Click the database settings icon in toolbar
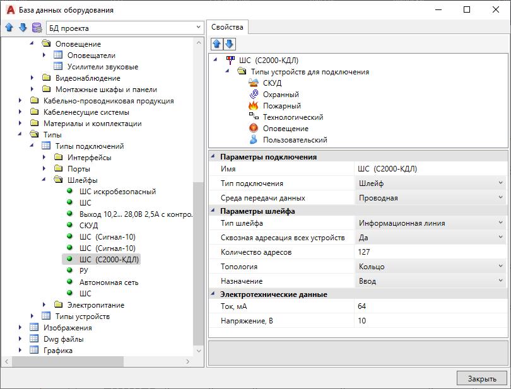Image resolution: width=511 pixels, height=389 pixels. 37,28
